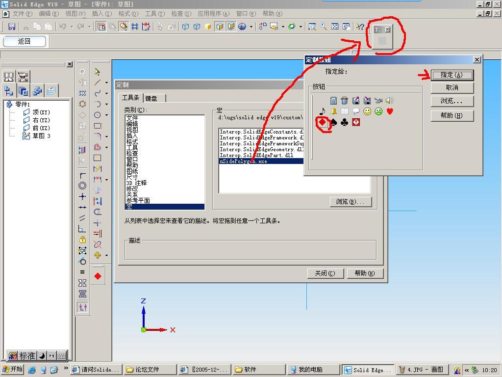Image resolution: width=502 pixels, height=377 pixels.
Task: Select nSidePolygon.exe in the macro list
Action: (262, 161)
